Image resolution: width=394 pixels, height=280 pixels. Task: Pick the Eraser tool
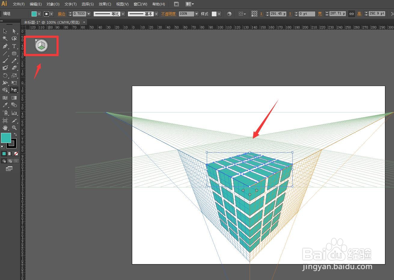pyautogui.click(x=14, y=68)
